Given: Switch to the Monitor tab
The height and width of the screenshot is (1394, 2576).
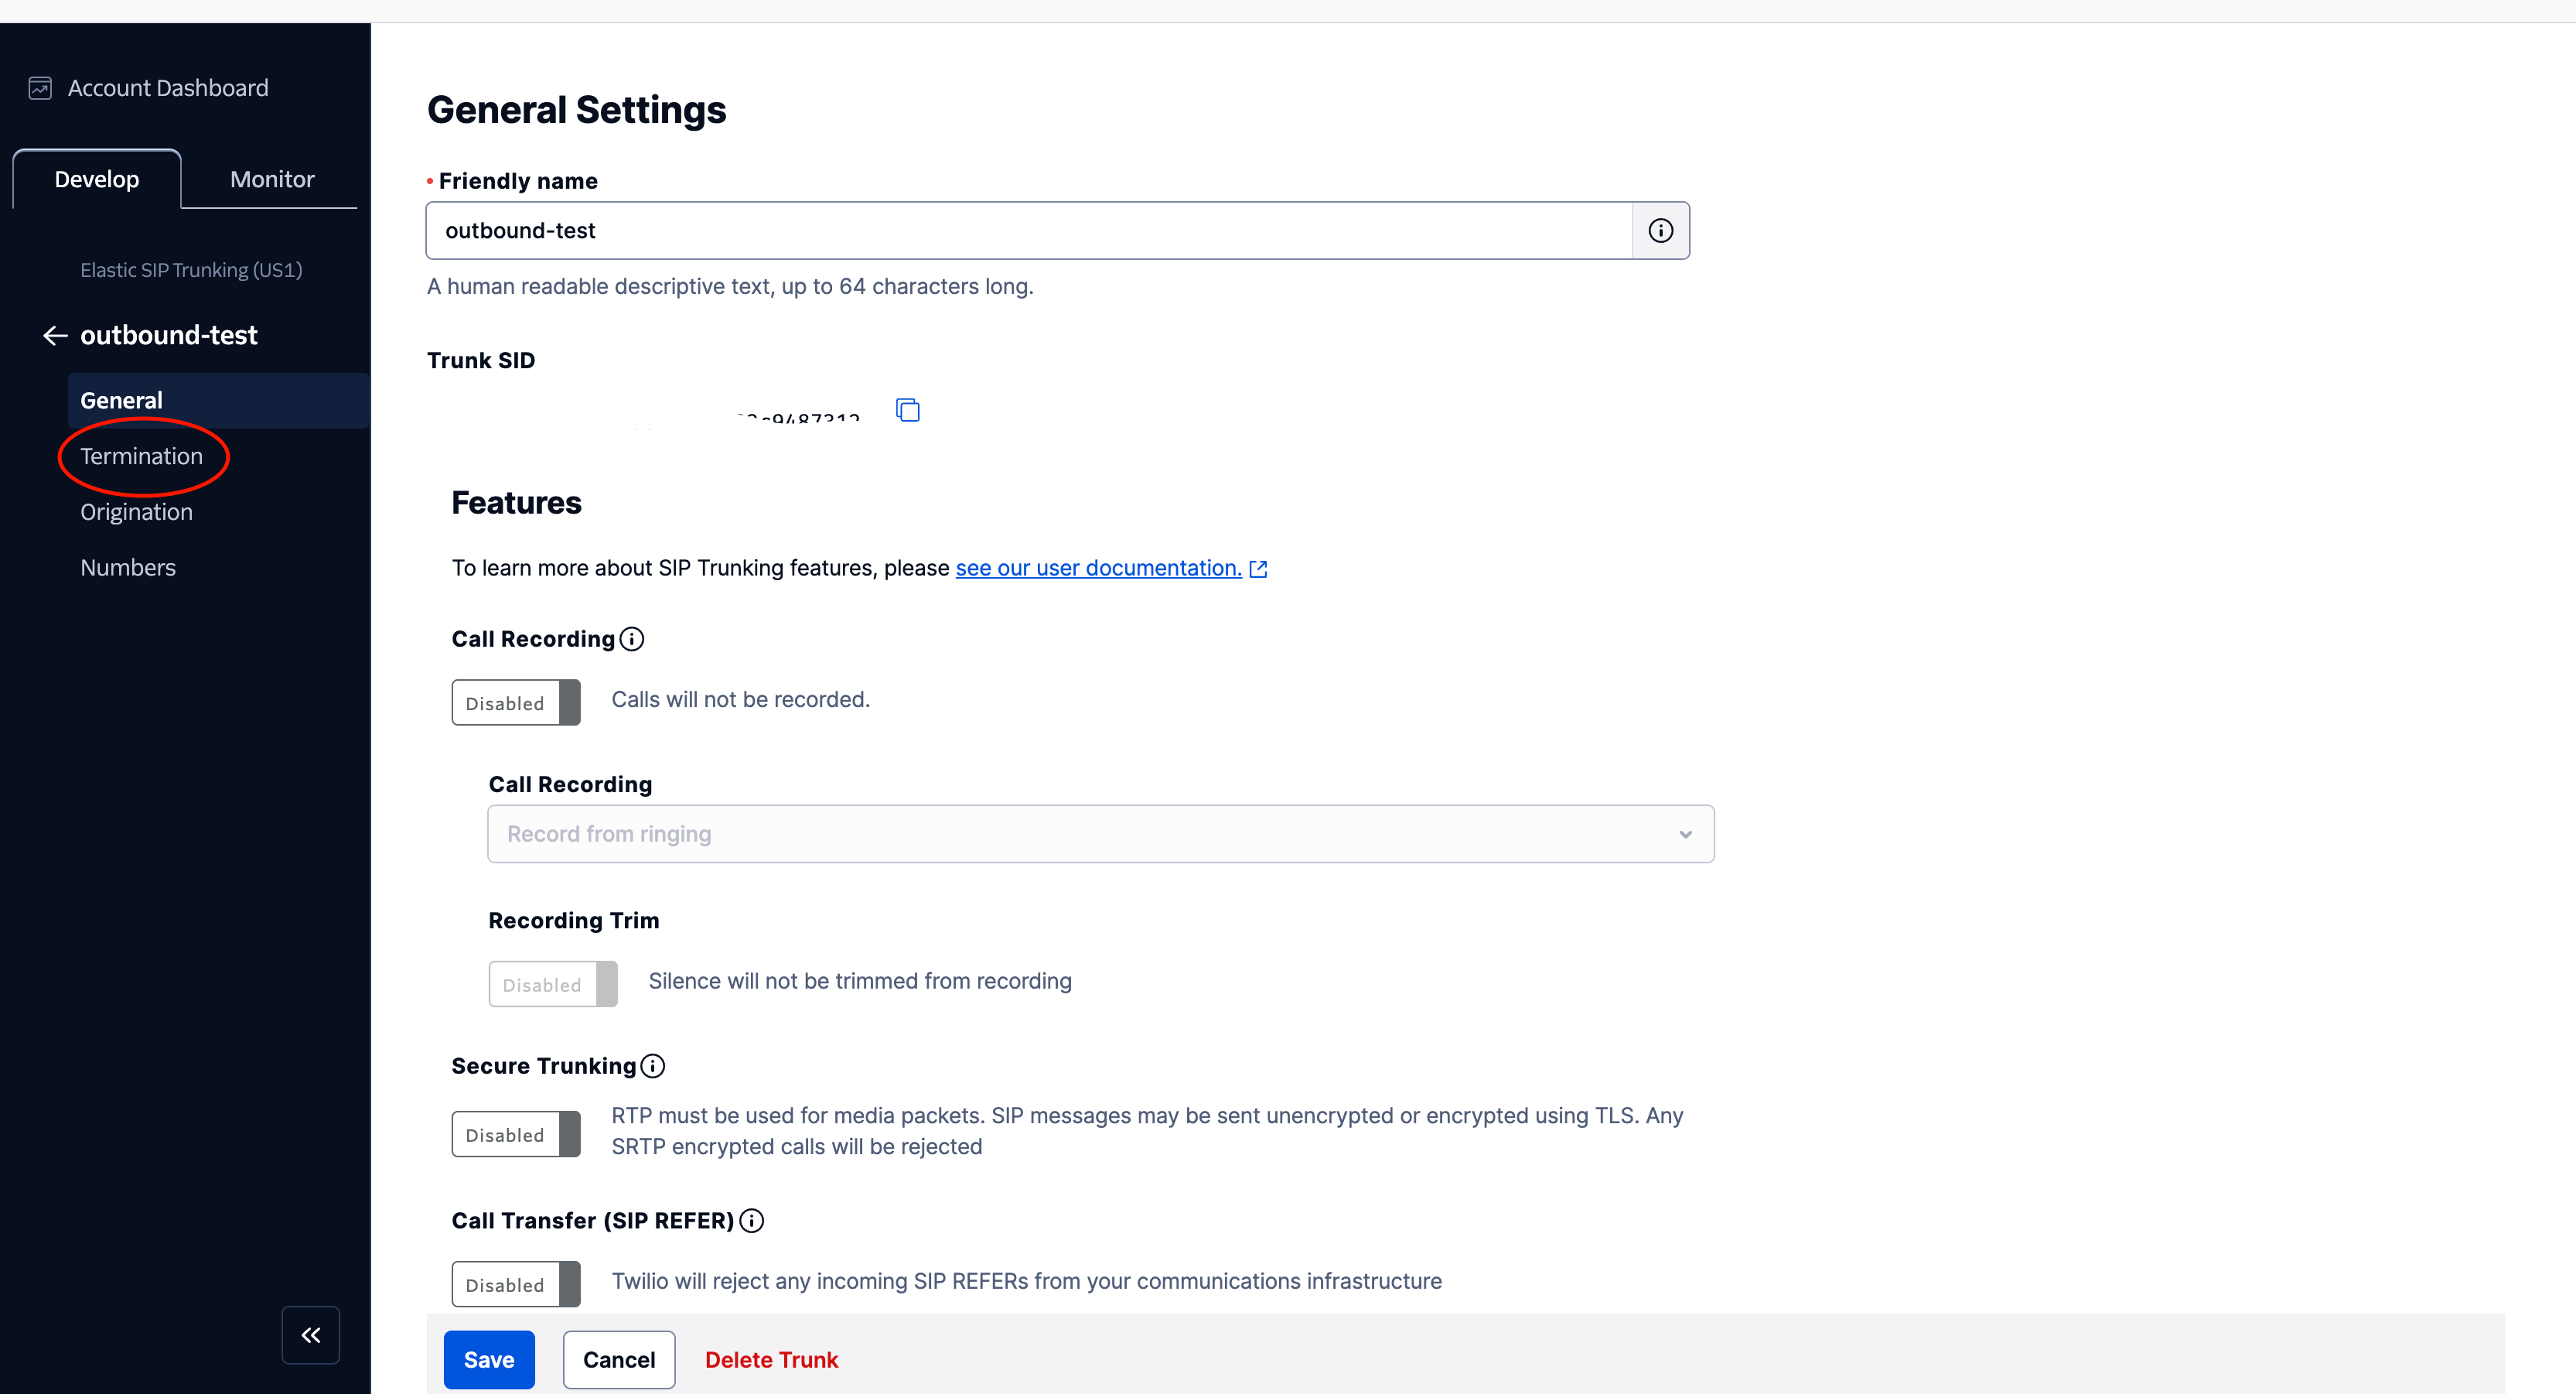Looking at the screenshot, I should point(272,179).
